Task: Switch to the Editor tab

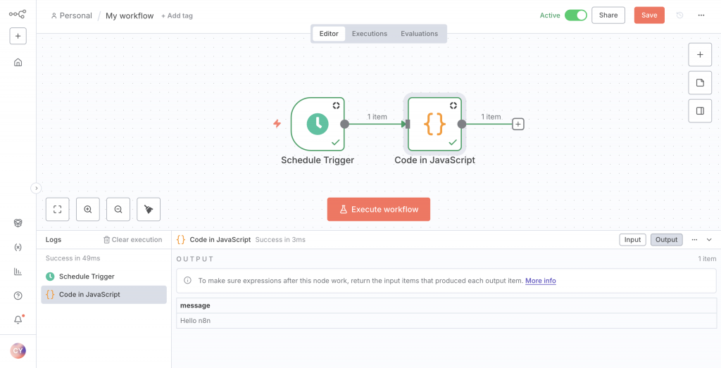Action: tap(329, 34)
